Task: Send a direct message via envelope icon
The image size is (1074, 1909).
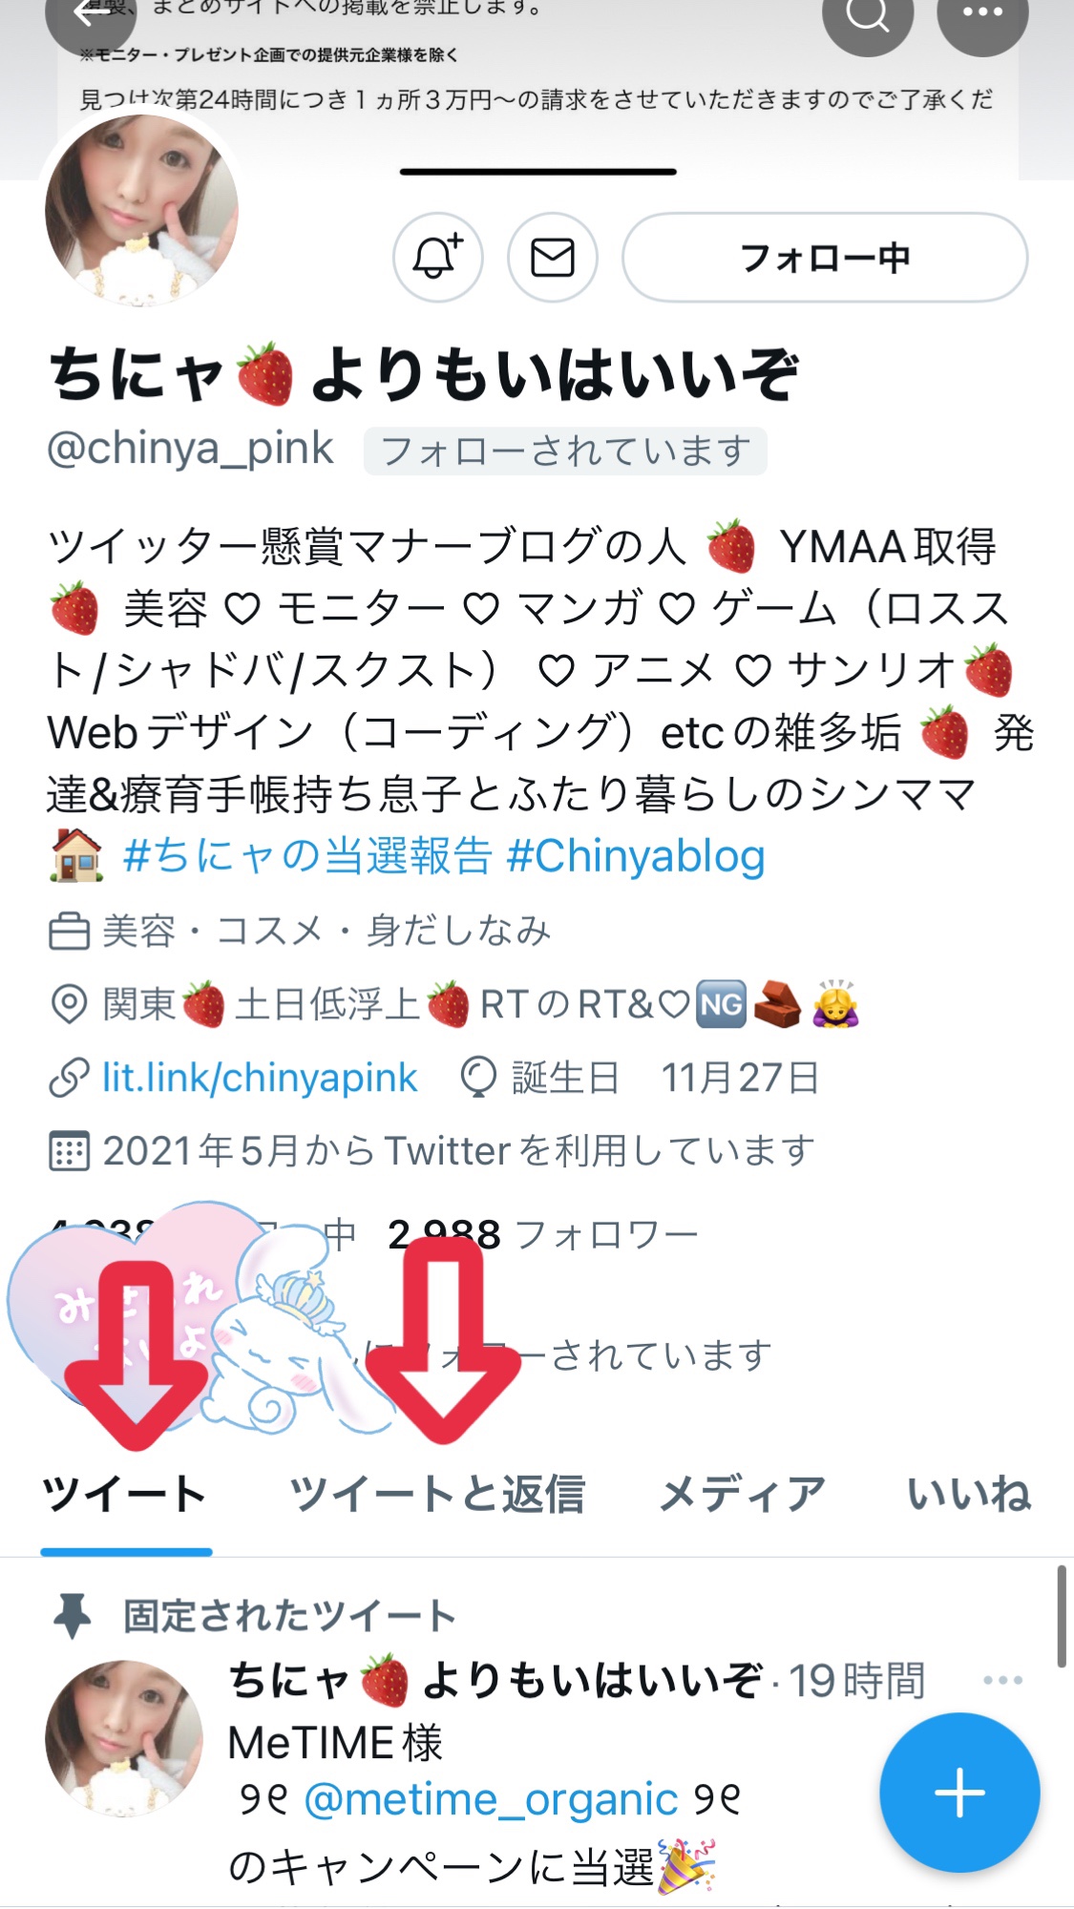Action: (553, 258)
